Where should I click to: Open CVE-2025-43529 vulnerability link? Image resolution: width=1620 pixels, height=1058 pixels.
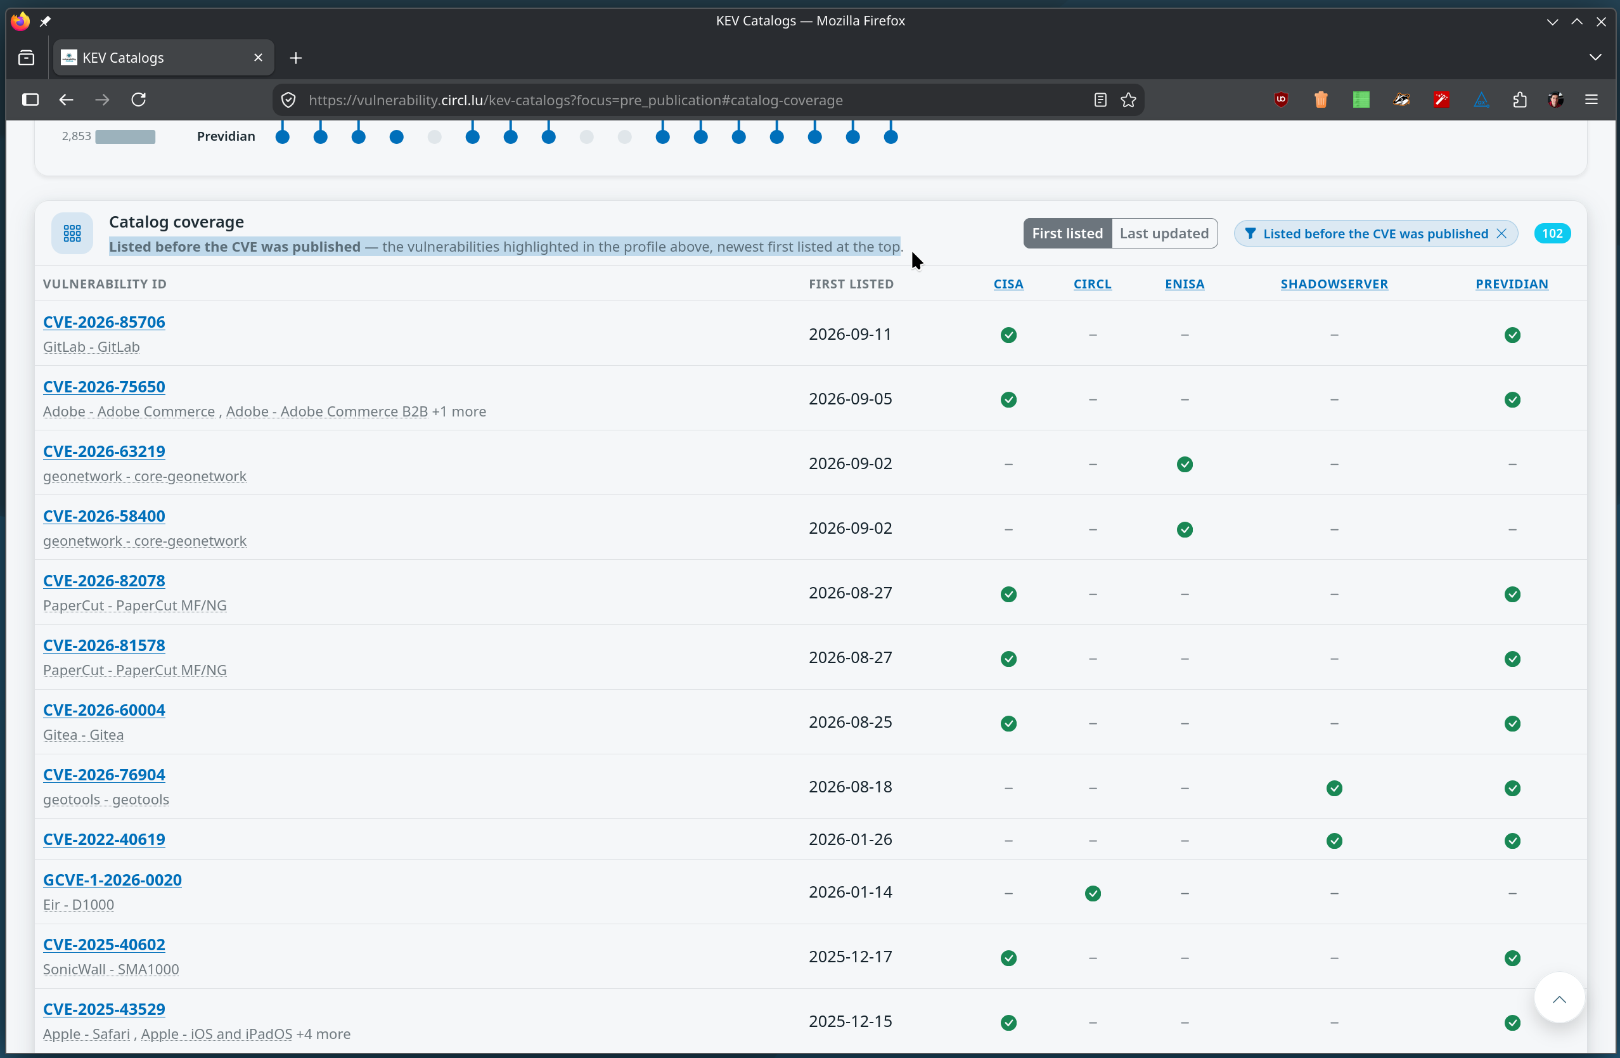coord(104,1009)
